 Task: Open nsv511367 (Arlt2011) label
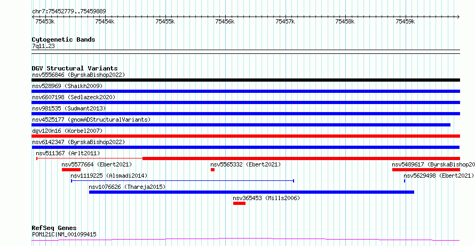(68, 153)
